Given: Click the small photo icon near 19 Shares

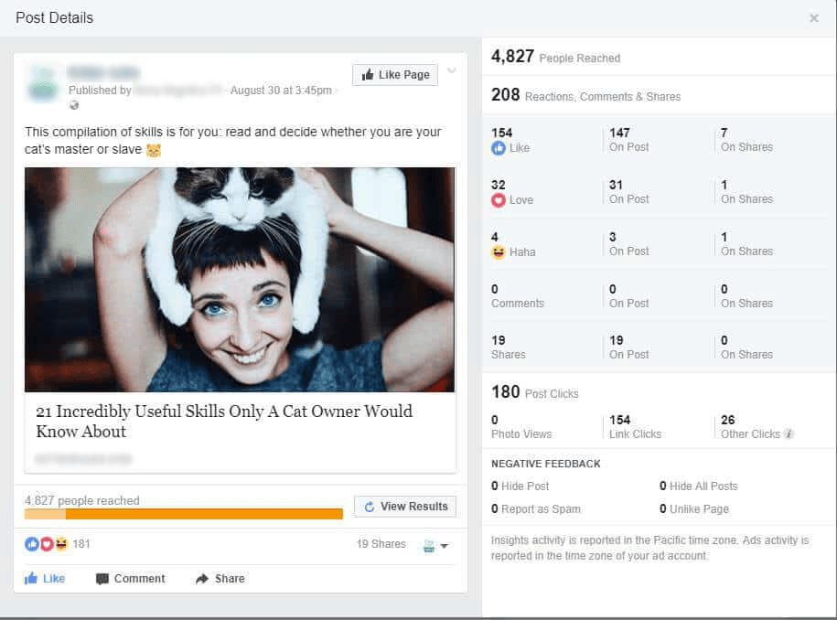Looking at the screenshot, I should tap(426, 543).
